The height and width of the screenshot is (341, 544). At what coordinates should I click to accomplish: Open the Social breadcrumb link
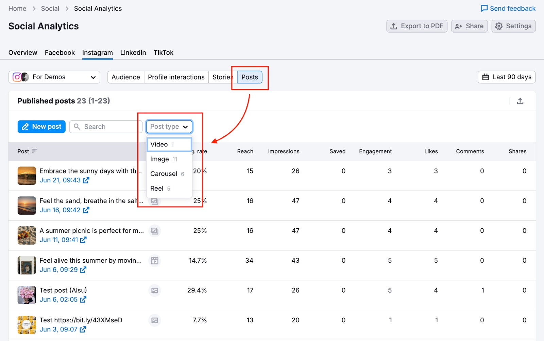pos(50,8)
